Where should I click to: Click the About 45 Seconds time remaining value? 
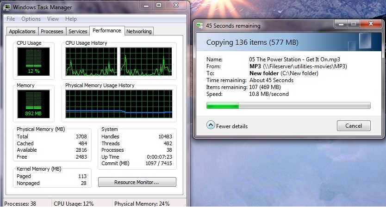click(x=271, y=80)
